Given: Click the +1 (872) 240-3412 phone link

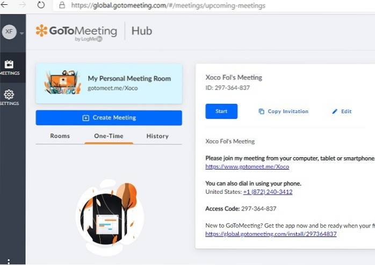Looking at the screenshot, I should tap(268, 192).
